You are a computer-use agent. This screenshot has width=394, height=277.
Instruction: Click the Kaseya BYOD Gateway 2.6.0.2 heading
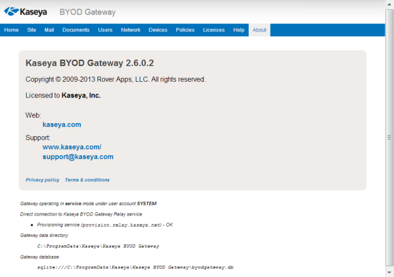tap(90, 63)
